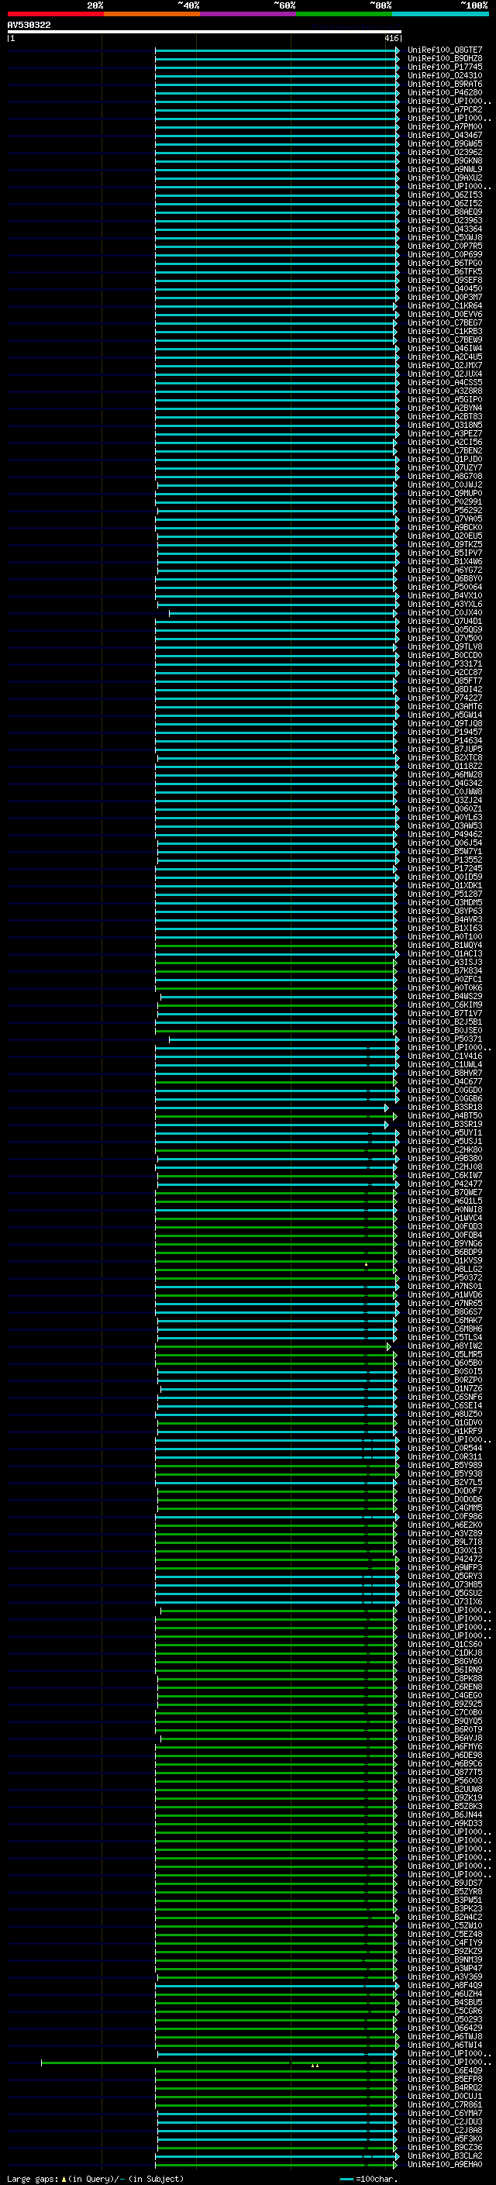Image resolution: width=496 pixels, height=2185 pixels.
Task: Open hit UniRef100_A6TWJ8
Action: 444,2035
